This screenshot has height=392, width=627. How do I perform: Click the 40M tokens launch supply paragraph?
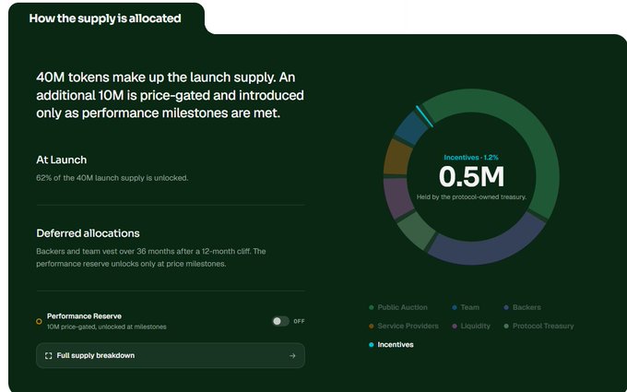(170, 95)
